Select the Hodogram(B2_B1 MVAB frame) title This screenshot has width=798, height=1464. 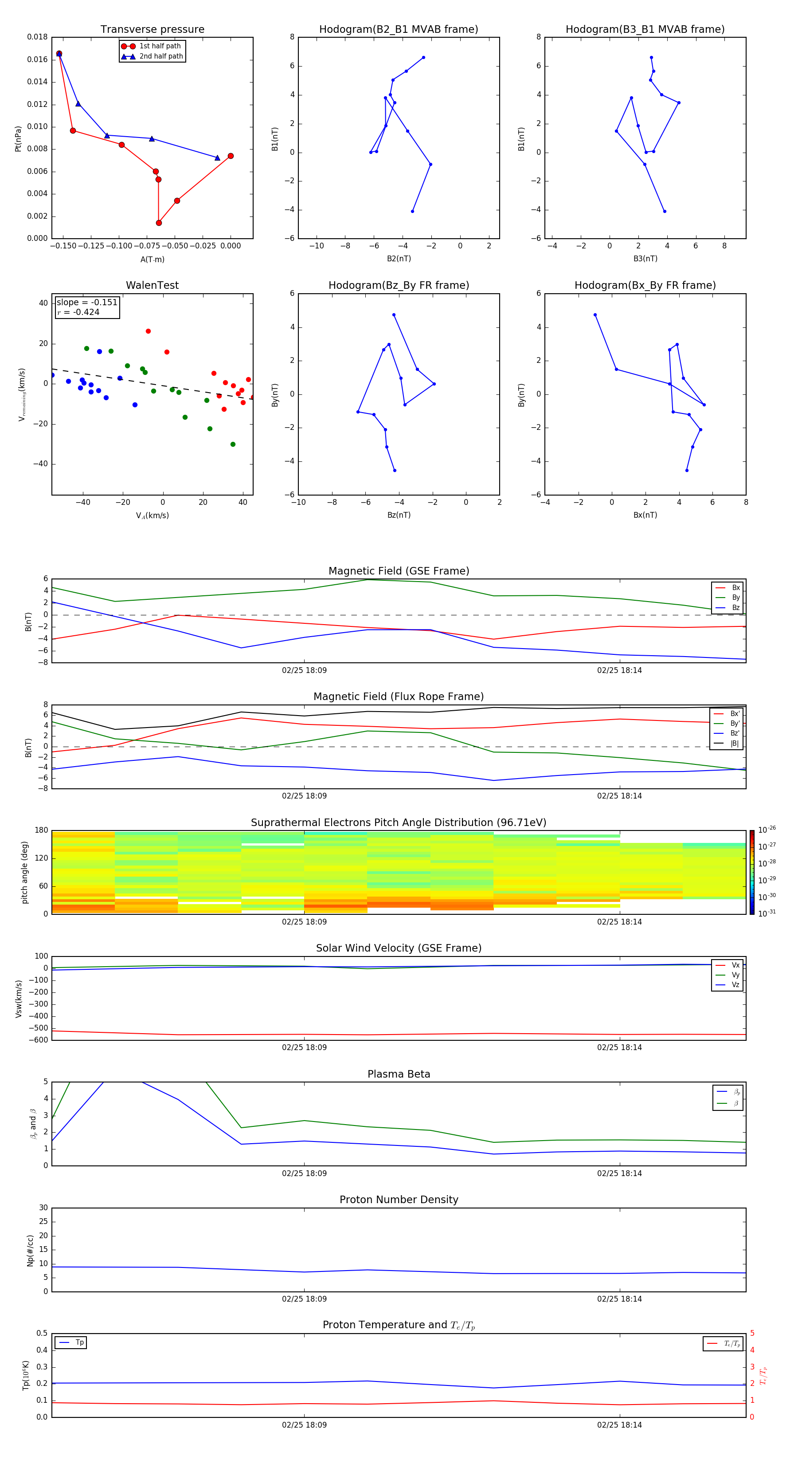click(x=399, y=30)
